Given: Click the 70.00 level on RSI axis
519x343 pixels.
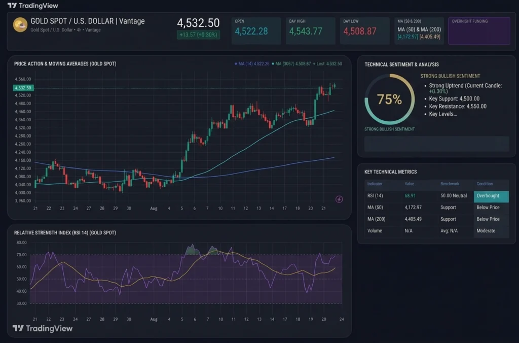Looking at the screenshot, I should coord(21,255).
